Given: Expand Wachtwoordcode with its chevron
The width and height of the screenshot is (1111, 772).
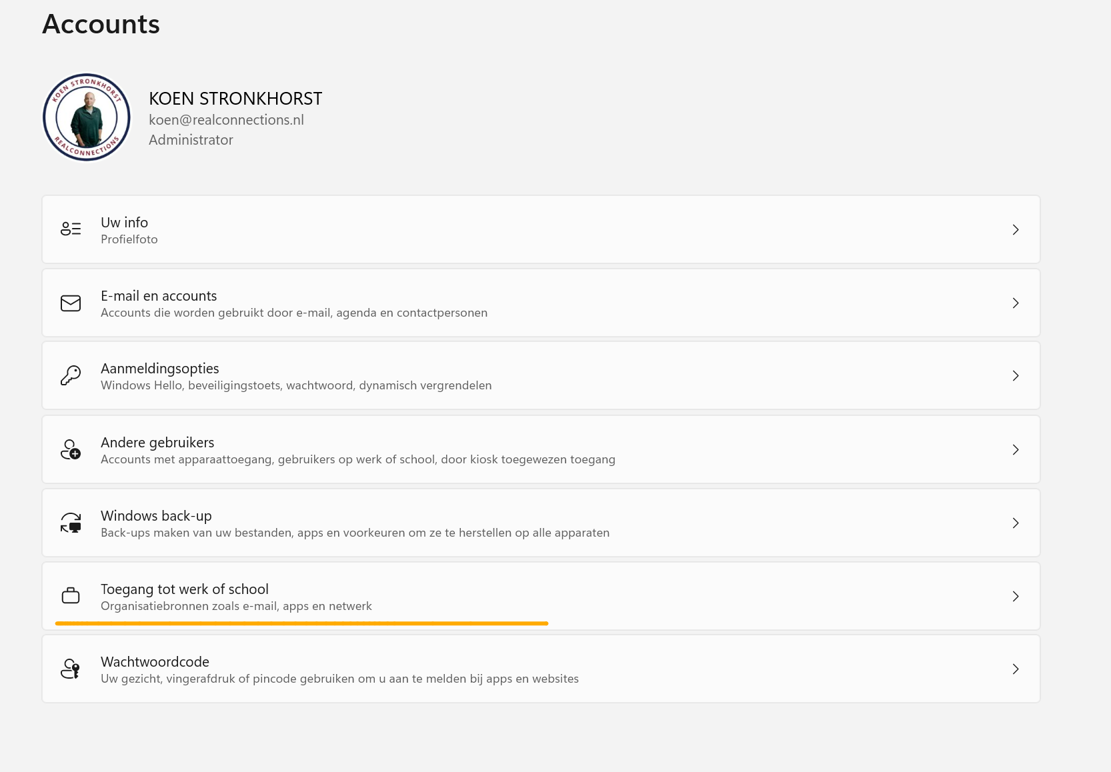Looking at the screenshot, I should (x=1016, y=669).
